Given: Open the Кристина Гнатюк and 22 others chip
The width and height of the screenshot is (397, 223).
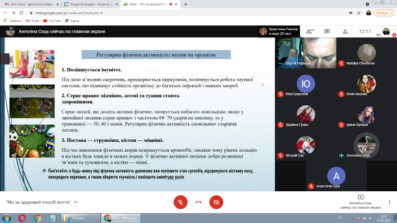Looking at the screenshot, I should [x=279, y=31].
